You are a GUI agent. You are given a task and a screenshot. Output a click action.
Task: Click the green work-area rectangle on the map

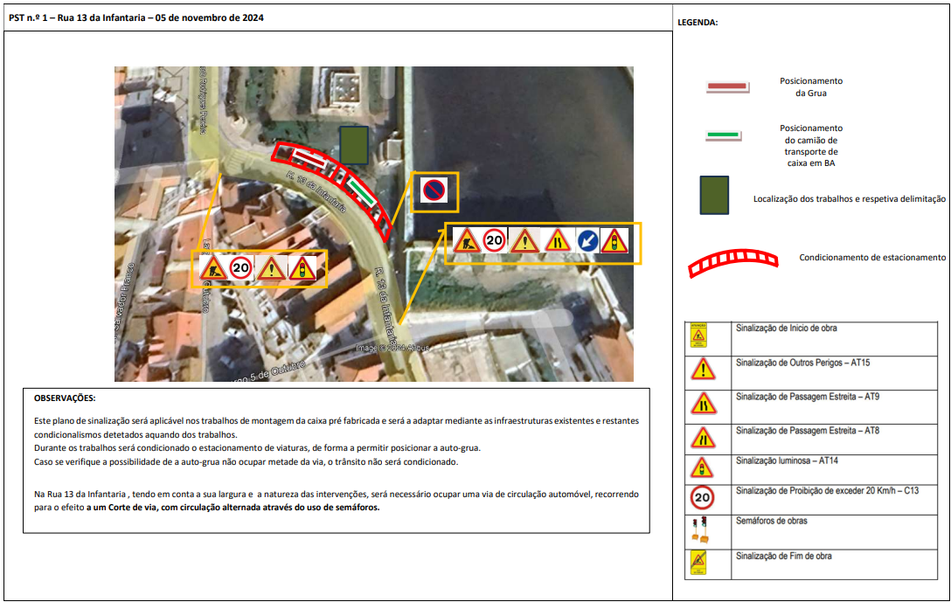click(x=354, y=145)
